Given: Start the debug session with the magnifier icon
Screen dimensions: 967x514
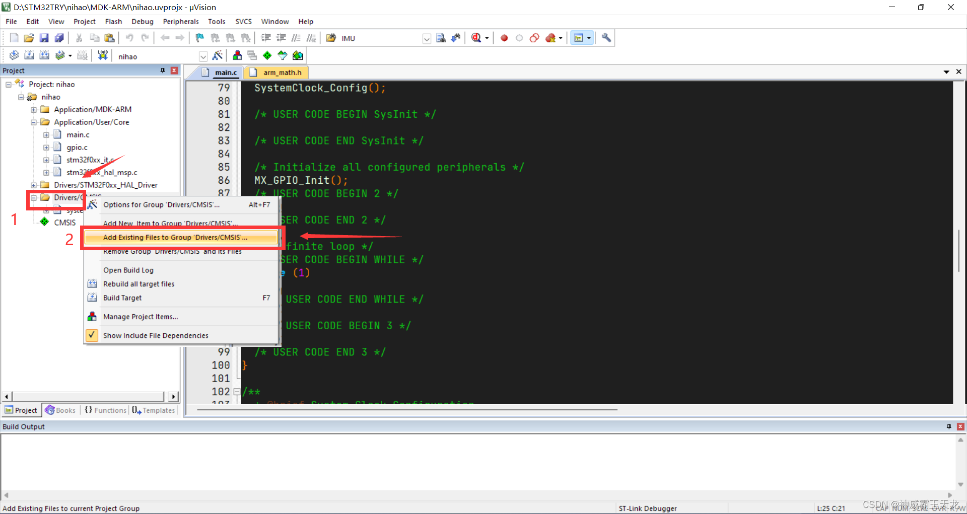Looking at the screenshot, I should coord(476,38).
